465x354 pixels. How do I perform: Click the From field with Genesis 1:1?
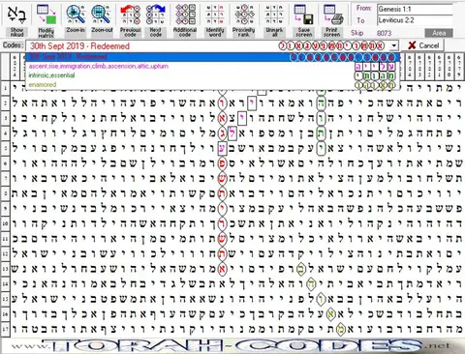click(415, 9)
